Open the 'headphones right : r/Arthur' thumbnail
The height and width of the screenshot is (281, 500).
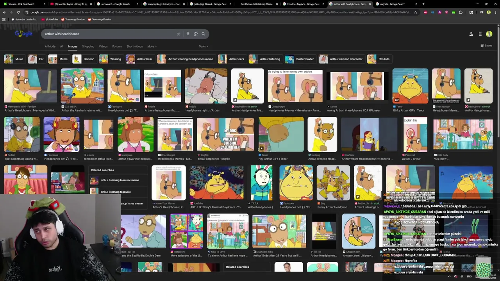pos(206,86)
